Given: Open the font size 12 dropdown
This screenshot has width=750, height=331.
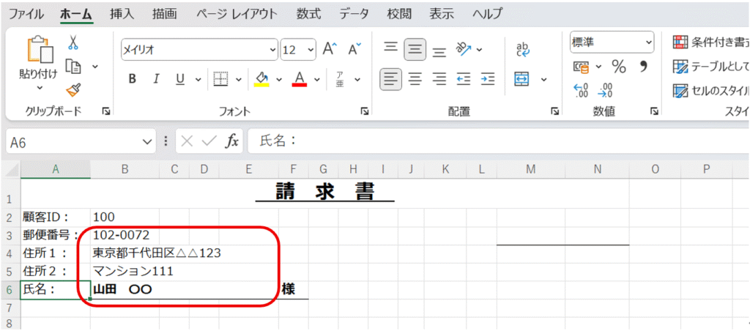Looking at the screenshot, I should (311, 49).
